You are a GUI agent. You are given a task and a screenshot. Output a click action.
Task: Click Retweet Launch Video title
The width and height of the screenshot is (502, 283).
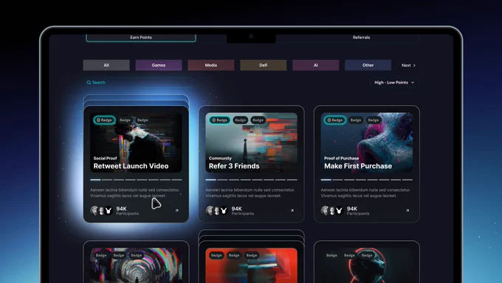[x=131, y=166]
